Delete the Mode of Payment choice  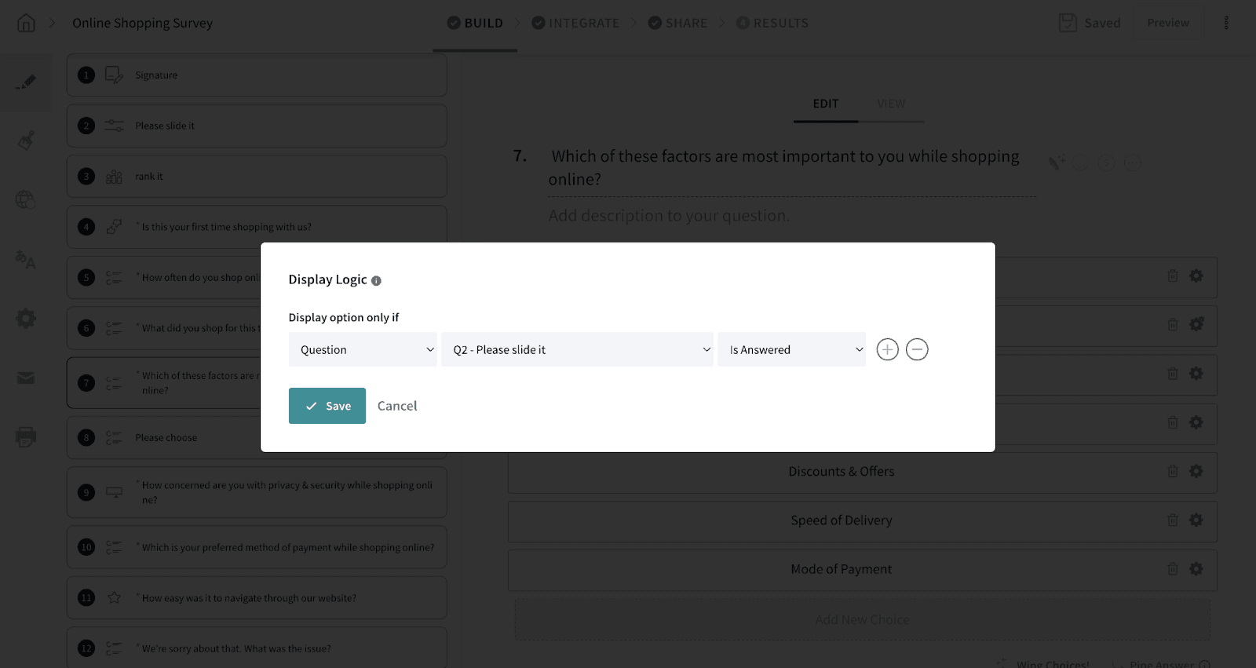click(1172, 569)
